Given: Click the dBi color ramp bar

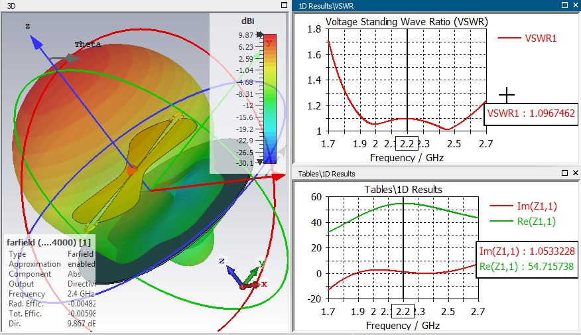Looking at the screenshot, I should pos(270,99).
